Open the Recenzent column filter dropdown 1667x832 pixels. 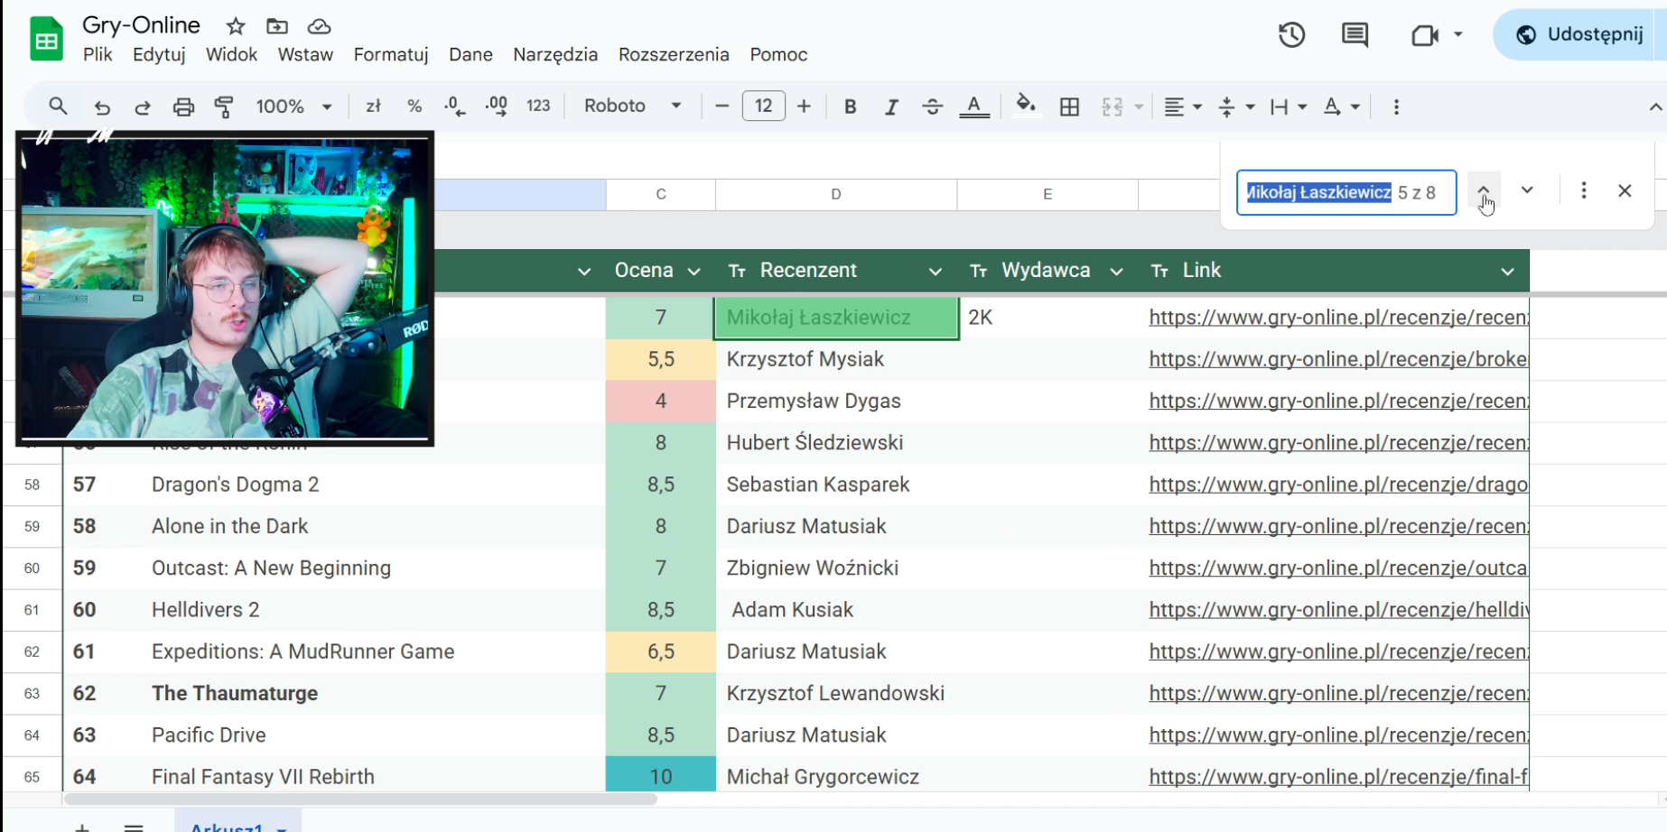pyautogui.click(x=935, y=271)
